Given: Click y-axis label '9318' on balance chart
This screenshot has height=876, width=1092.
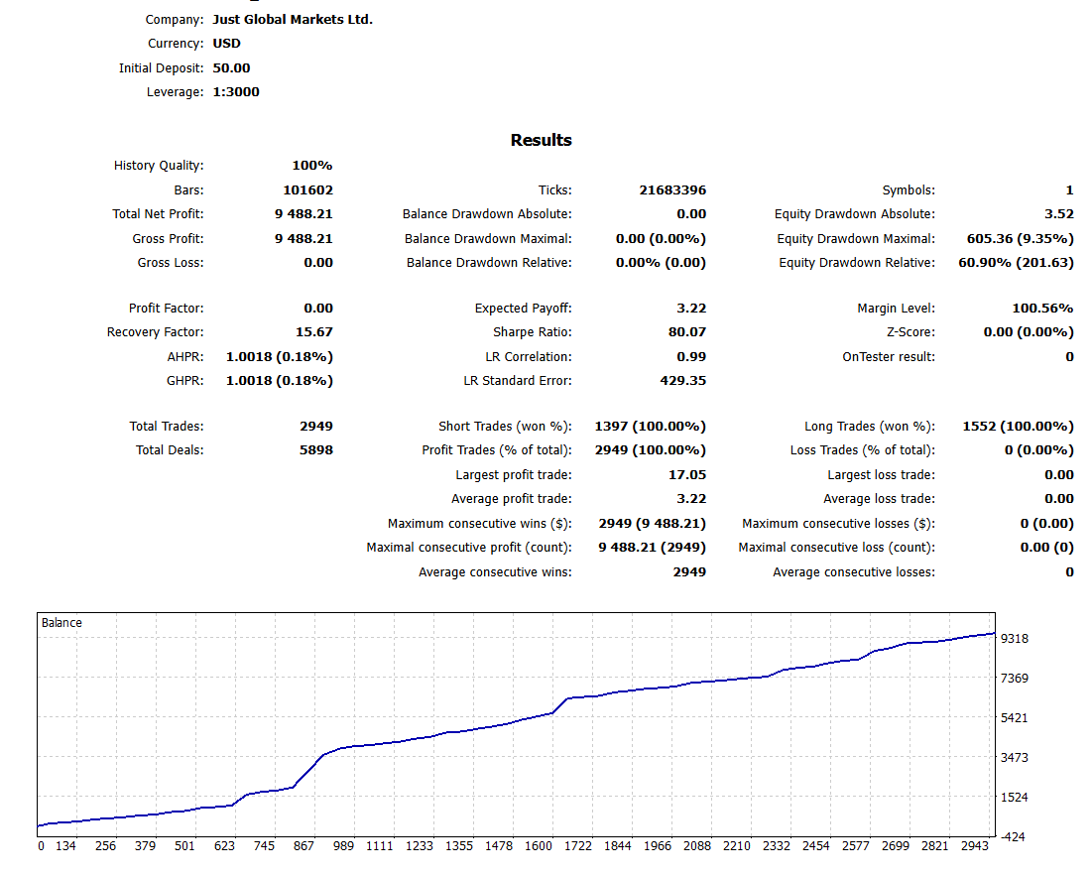Looking at the screenshot, I should click(x=1015, y=639).
